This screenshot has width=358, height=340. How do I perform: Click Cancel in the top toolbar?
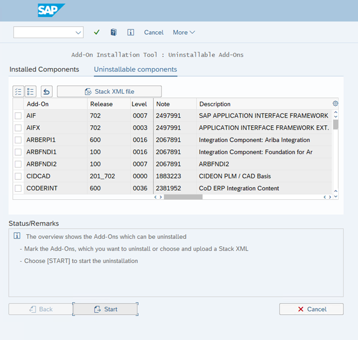tap(153, 32)
